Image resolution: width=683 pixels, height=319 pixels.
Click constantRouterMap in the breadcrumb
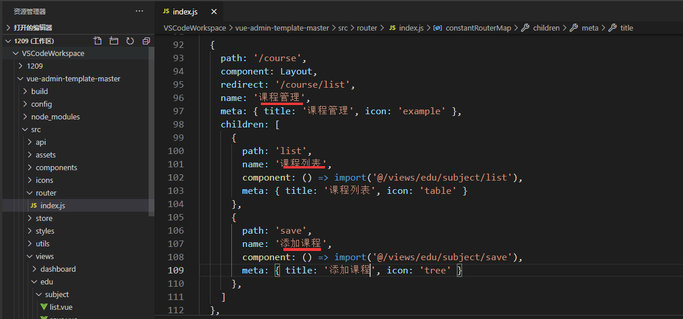[x=479, y=28]
